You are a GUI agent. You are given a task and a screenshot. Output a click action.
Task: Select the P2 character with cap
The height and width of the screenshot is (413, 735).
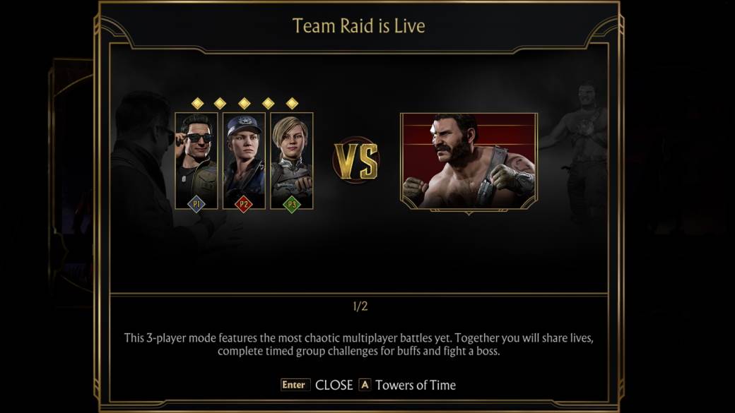tap(244, 161)
